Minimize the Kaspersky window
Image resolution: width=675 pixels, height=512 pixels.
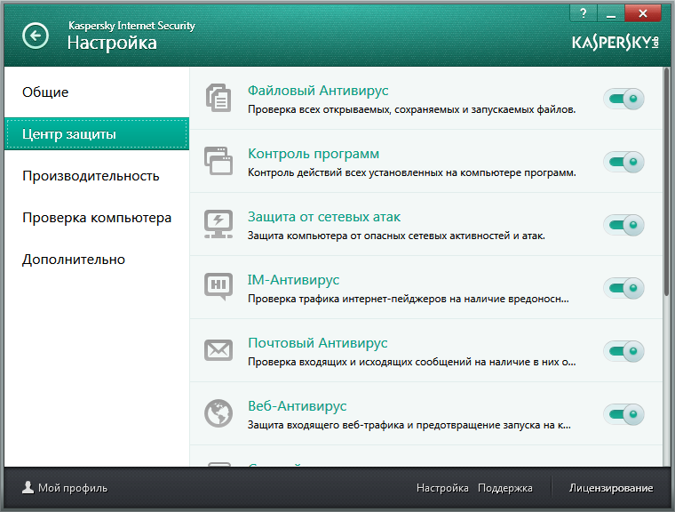point(611,13)
